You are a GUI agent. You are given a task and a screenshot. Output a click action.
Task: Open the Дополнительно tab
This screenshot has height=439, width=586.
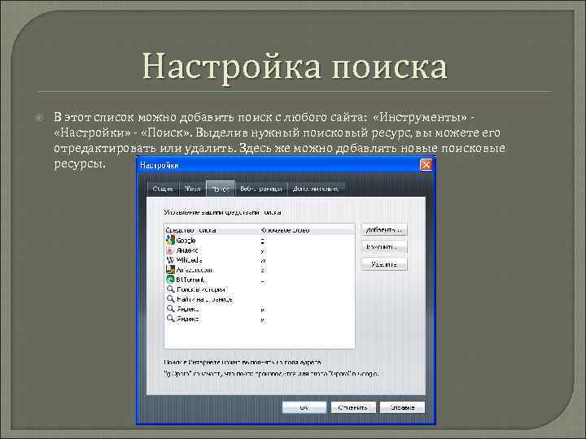(316, 189)
